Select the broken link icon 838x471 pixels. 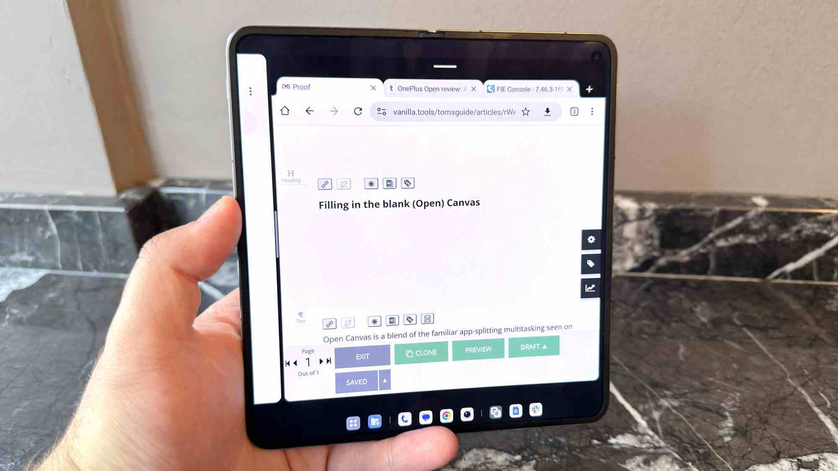click(x=344, y=183)
